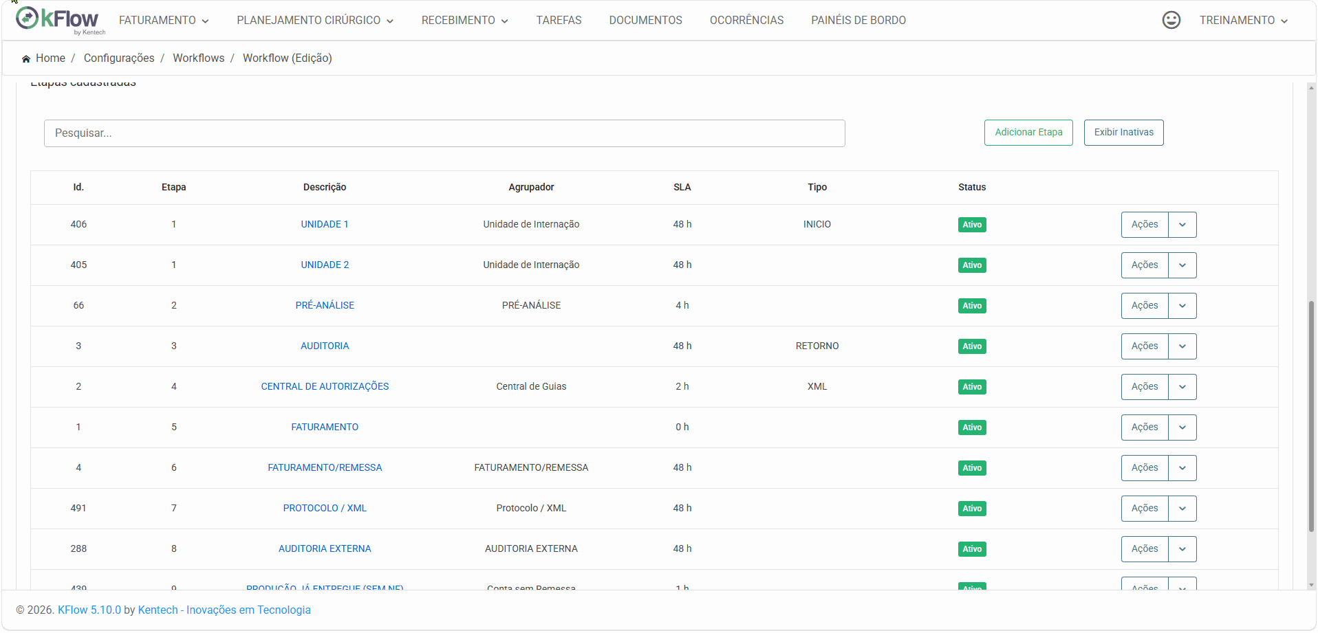Expand Ações dropdown arrow for UNIDADE 1
The image size is (1318, 633).
tap(1182, 225)
